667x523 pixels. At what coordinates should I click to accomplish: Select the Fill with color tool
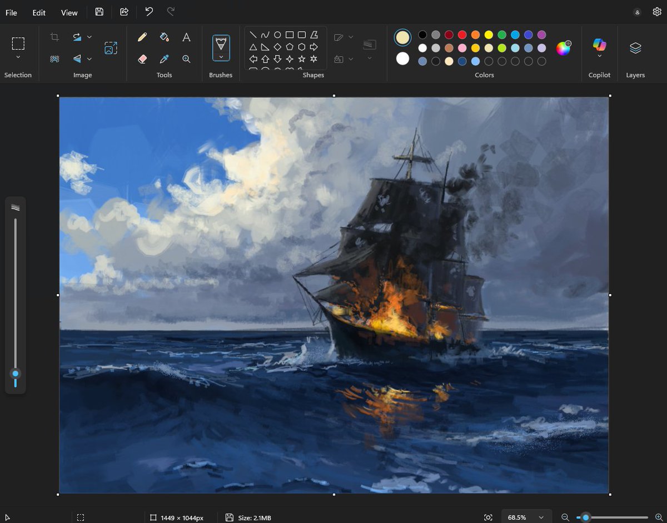point(164,37)
